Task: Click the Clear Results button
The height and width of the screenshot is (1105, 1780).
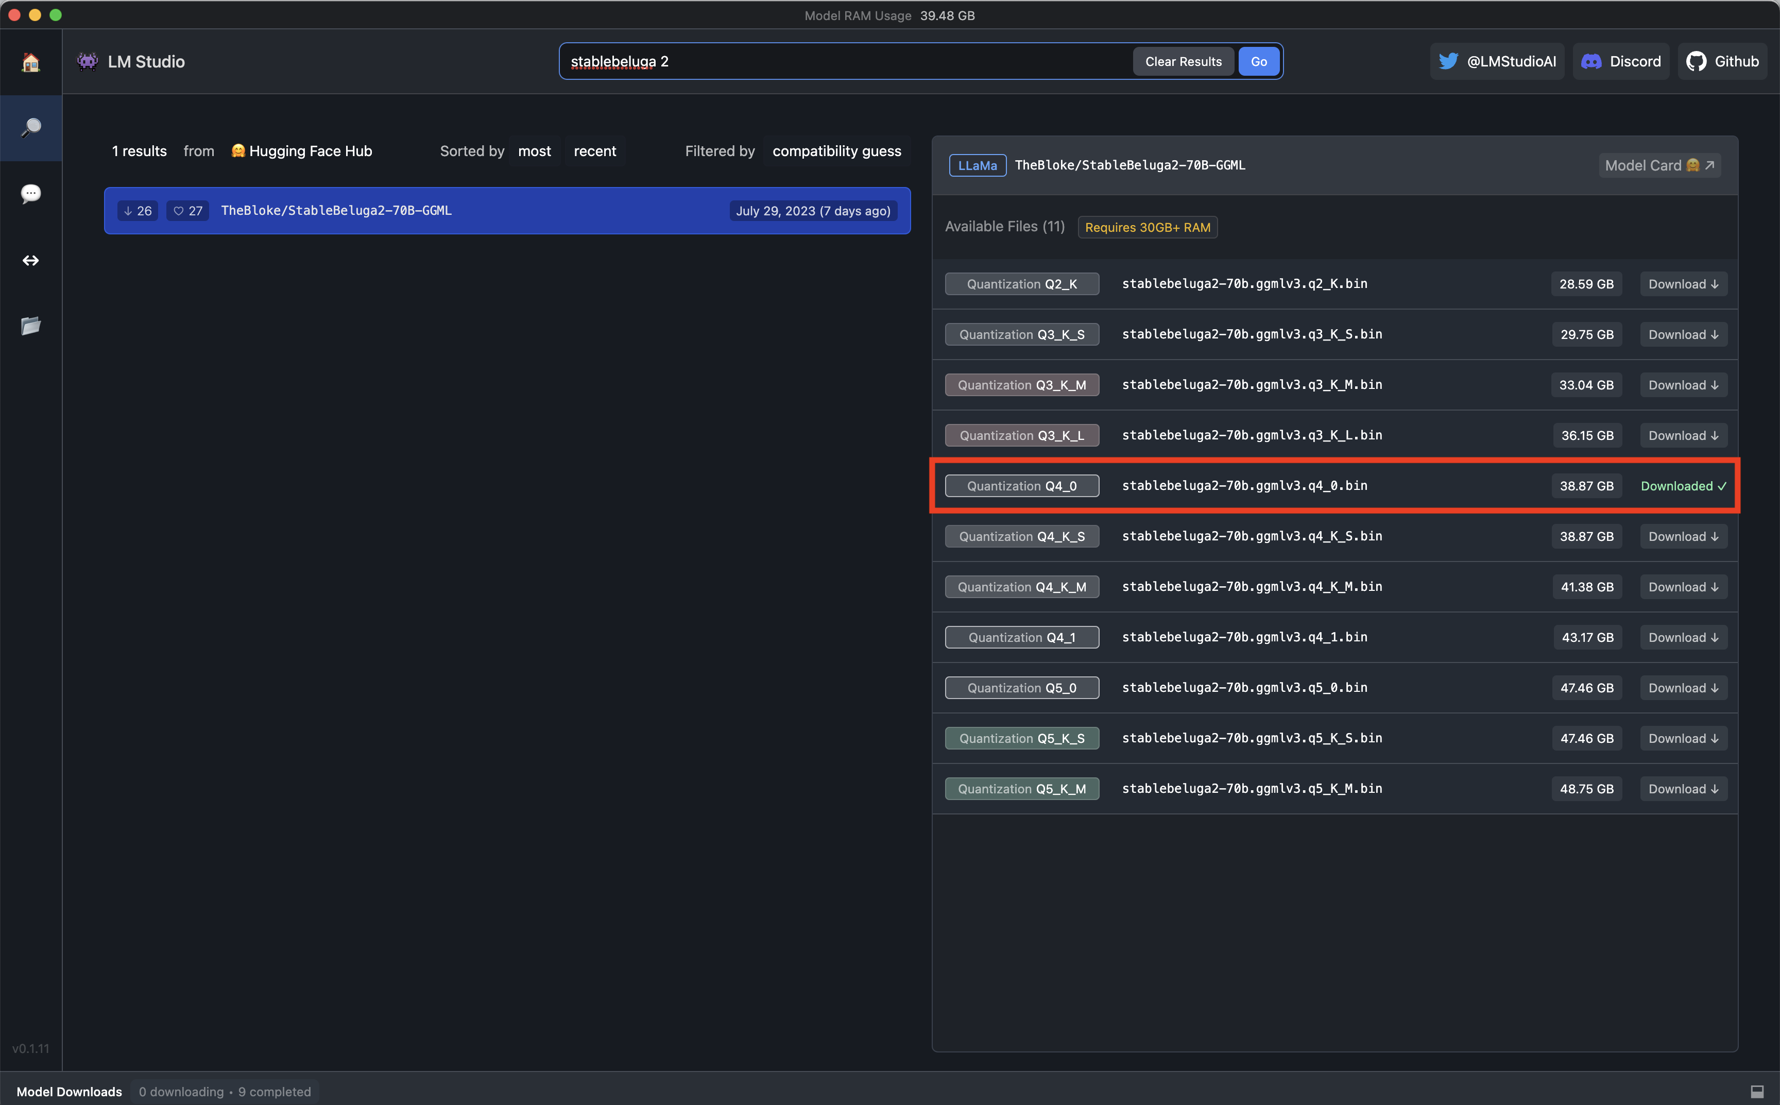Action: coord(1183,61)
